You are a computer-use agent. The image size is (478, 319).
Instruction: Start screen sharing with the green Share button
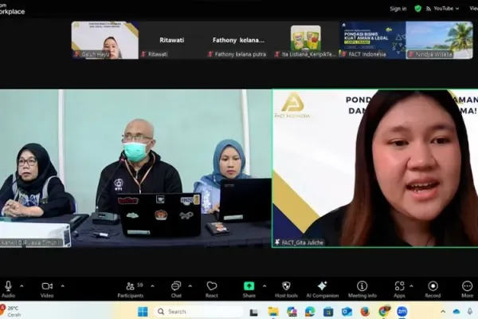(x=249, y=287)
